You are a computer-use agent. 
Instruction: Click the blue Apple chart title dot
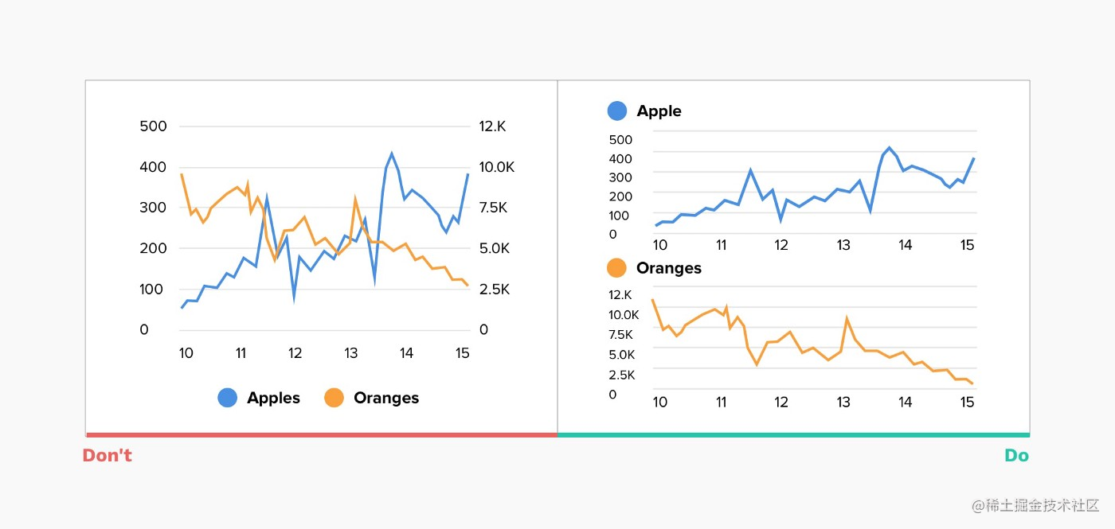(x=617, y=111)
